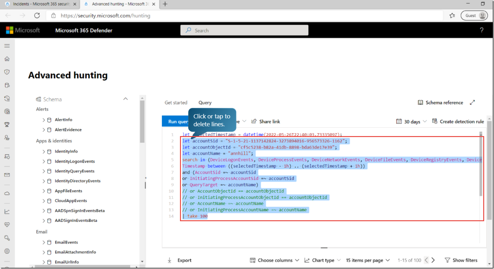Screen dimensions: 494x269
Task: Click the Guest profile button
Action: 474,16
